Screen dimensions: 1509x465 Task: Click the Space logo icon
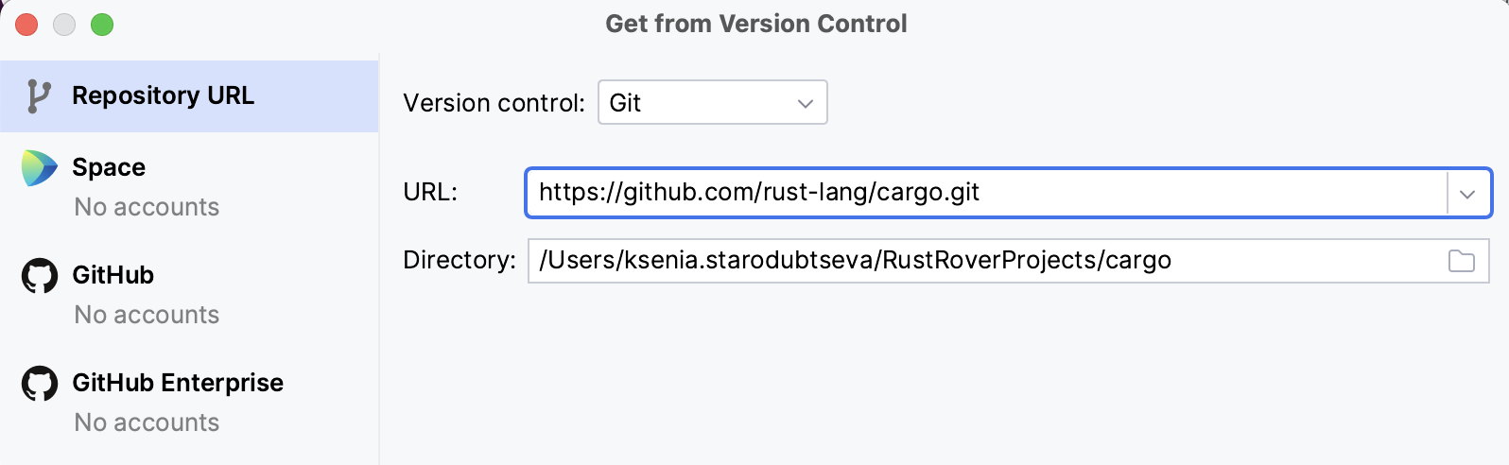point(39,168)
